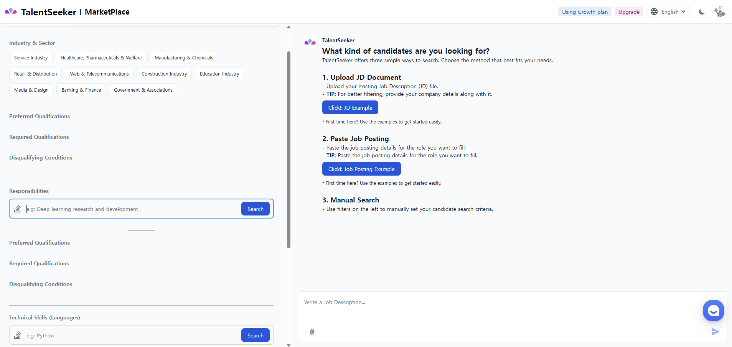732x347 pixels.
Task: Select Healthcare, Pharmaceuticals & Welfare chip
Action: (x=101, y=58)
